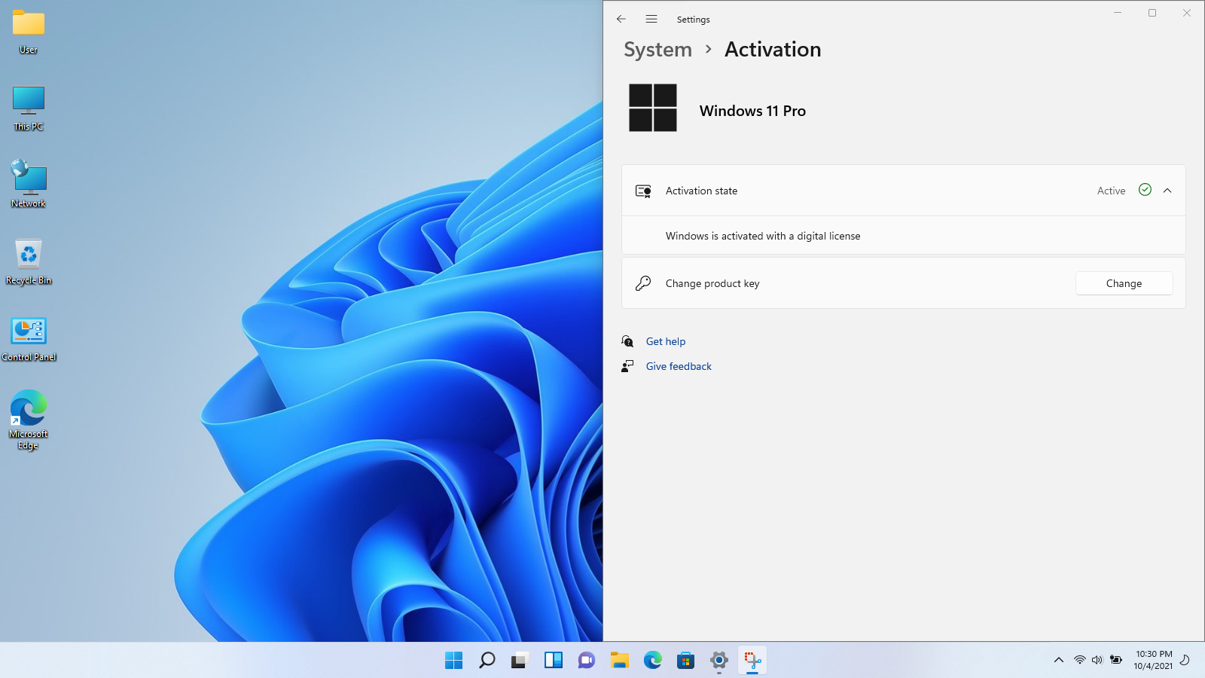Click the Change product key button
Viewport: 1205px width, 678px height.
click(x=1124, y=283)
